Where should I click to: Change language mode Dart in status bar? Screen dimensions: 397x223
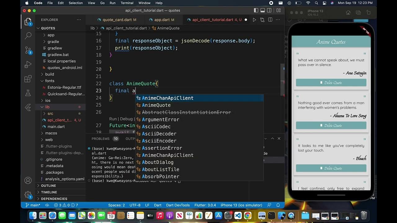coord(158,205)
